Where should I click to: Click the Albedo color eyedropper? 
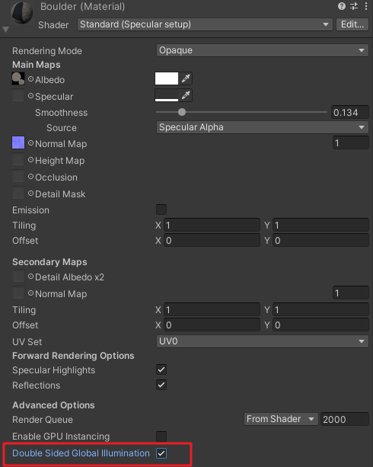coord(186,78)
